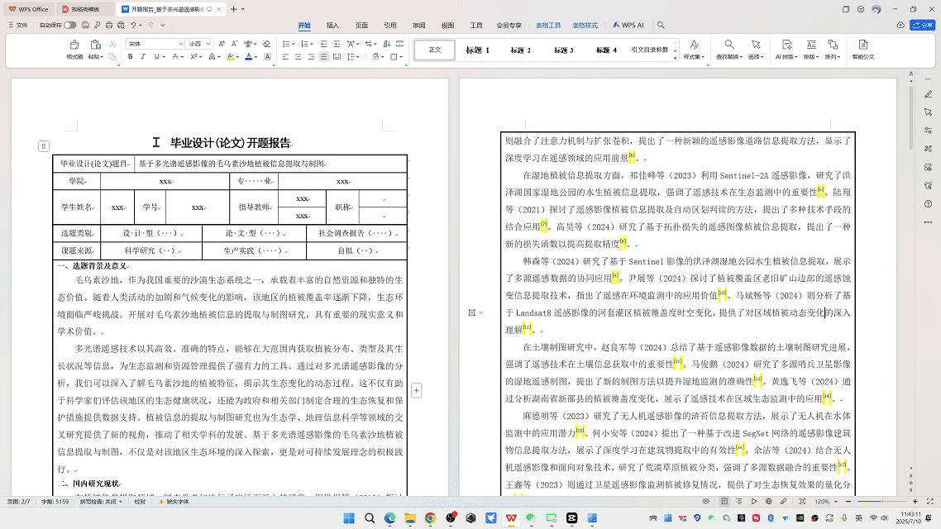Apply the 标题 1 heading style
Screen dimensions: 941x529
pyautogui.click(x=477, y=50)
